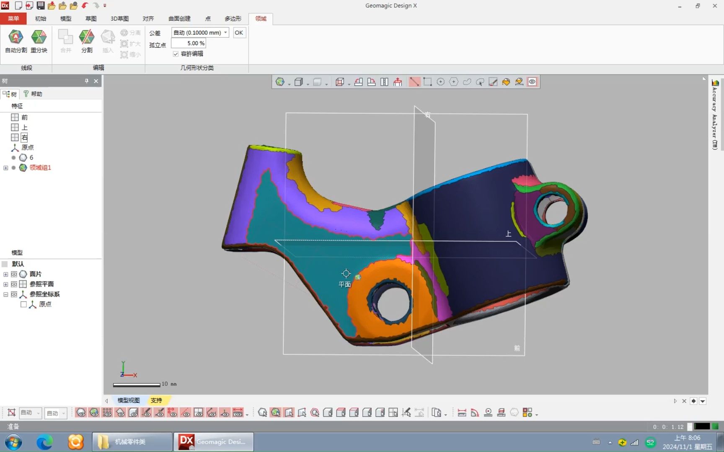Viewport: 724px width, 452px height.
Task: Select the lasso selection tool
Action: pyautogui.click(x=467, y=82)
